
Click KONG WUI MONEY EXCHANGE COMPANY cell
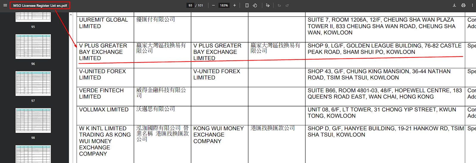click(220, 144)
